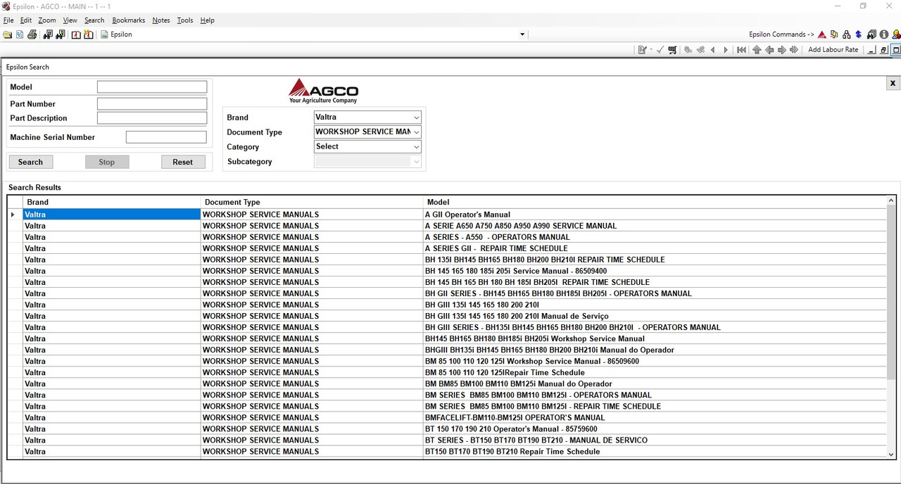Open the address bar dropdown arrow

(522, 34)
